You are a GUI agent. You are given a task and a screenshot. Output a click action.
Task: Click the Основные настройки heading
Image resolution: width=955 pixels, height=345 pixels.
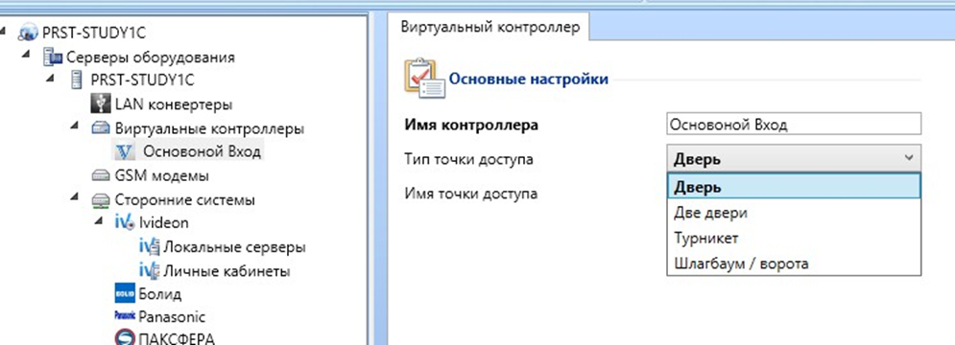coord(528,80)
